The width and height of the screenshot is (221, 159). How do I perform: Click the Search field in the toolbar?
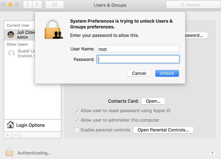click(x=193, y=5)
